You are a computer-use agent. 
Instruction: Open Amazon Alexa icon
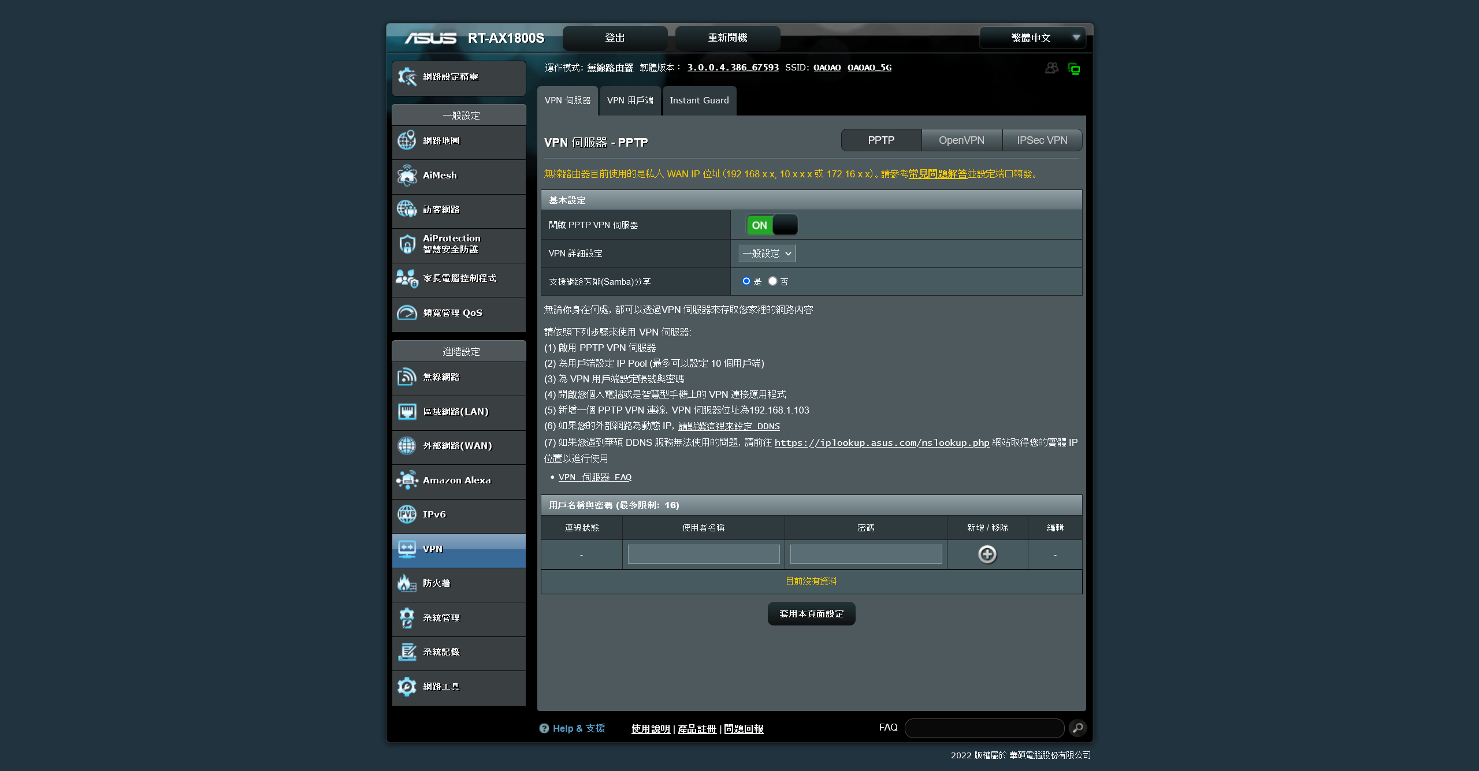click(407, 480)
